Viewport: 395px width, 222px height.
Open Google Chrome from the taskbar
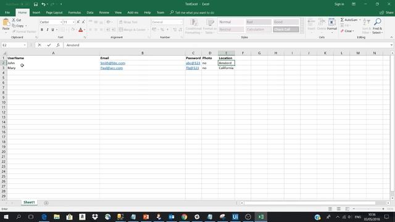(x=184, y=216)
